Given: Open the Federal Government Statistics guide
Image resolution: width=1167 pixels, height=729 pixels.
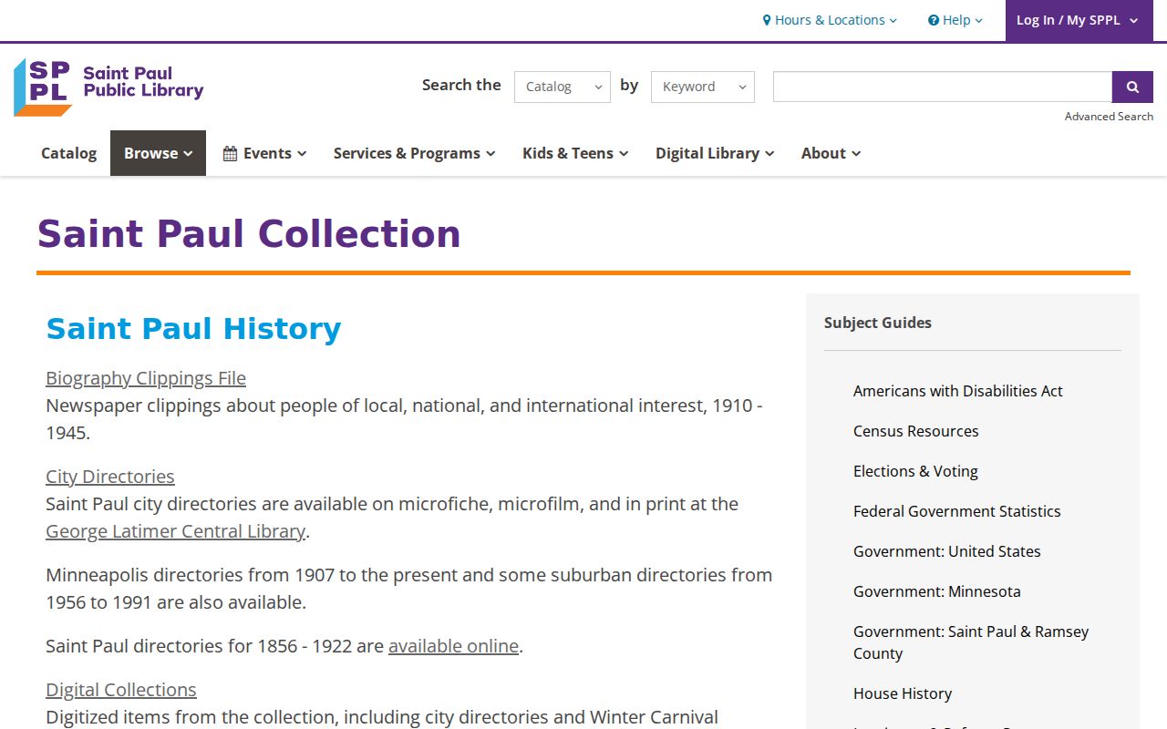Looking at the screenshot, I should pyautogui.click(x=957, y=511).
